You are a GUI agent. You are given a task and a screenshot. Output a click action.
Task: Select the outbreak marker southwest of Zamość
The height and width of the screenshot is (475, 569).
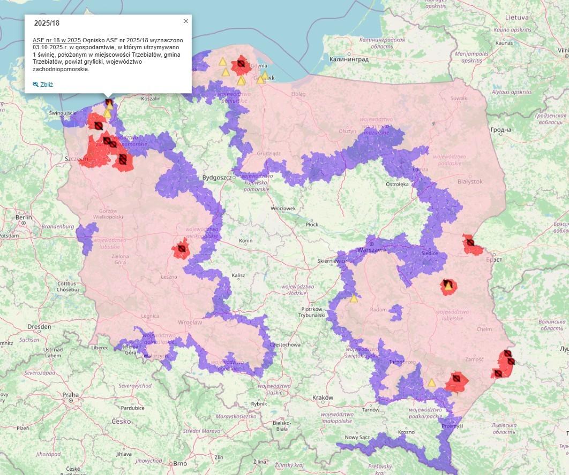click(456, 379)
